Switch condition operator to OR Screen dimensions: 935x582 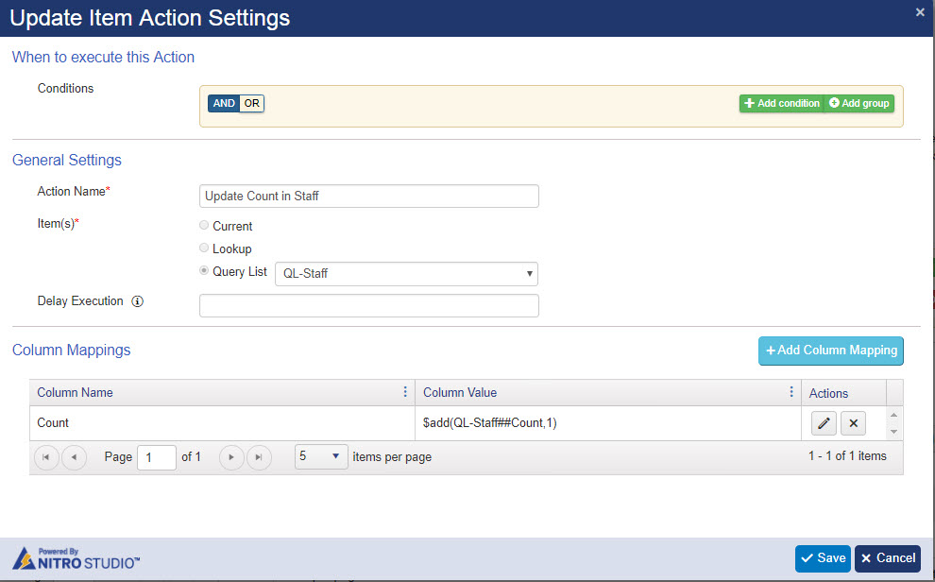click(x=251, y=103)
